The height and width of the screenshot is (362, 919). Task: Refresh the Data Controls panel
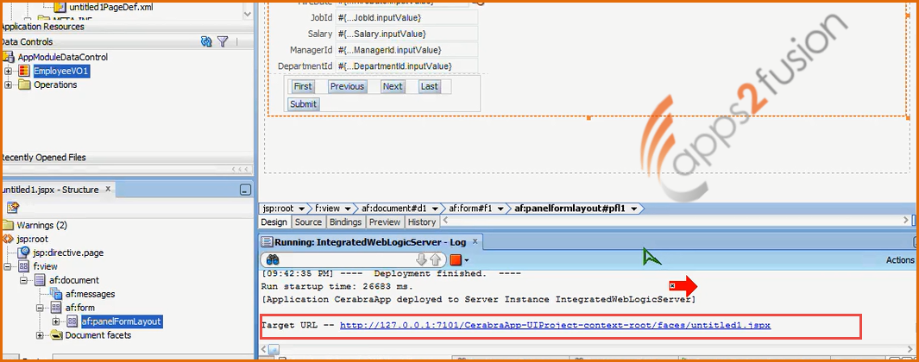tap(205, 41)
